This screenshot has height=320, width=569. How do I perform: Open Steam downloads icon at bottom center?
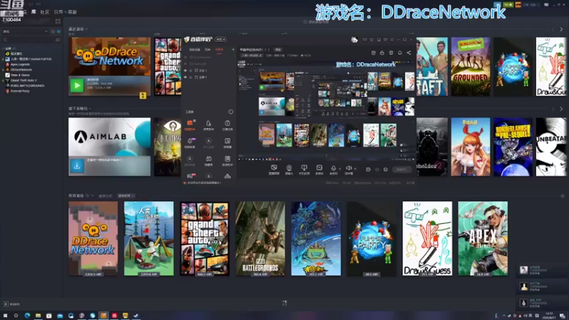tap(284, 303)
